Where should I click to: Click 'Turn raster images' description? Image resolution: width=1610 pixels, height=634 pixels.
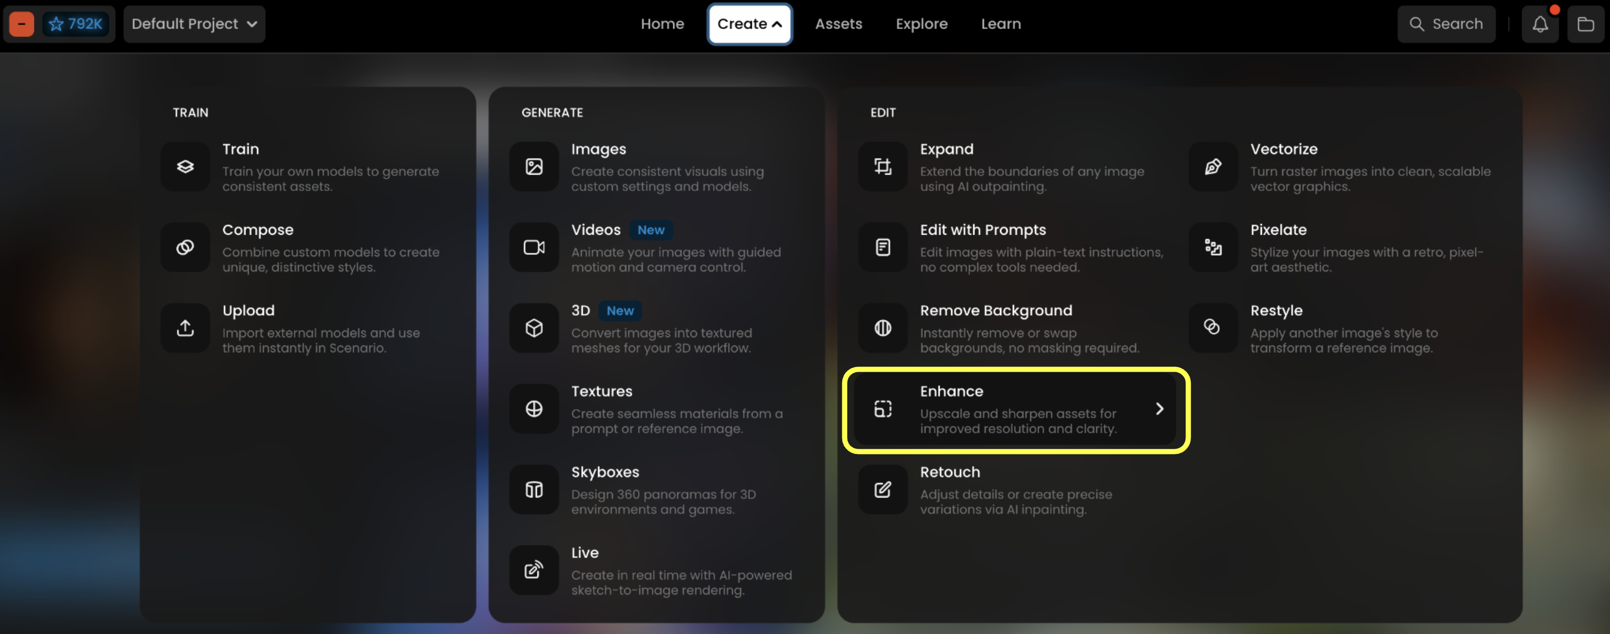coord(1370,179)
